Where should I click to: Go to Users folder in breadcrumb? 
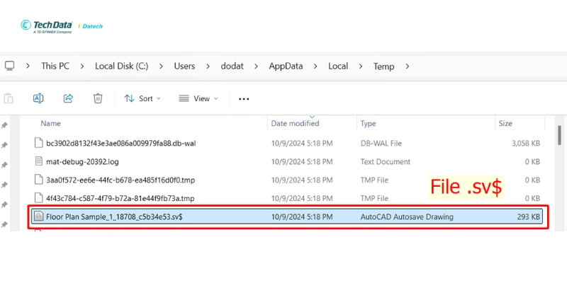[184, 66]
